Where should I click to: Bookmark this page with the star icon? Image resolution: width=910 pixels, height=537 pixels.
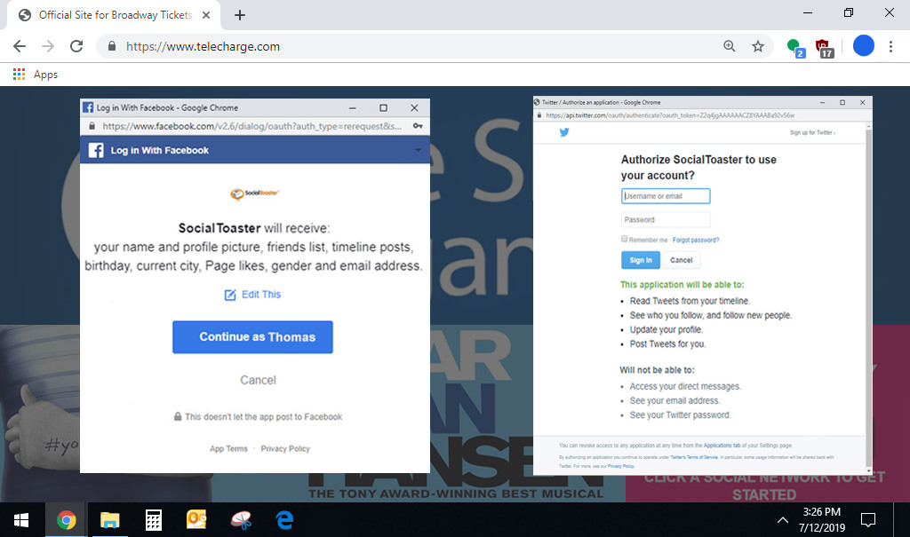pos(758,46)
